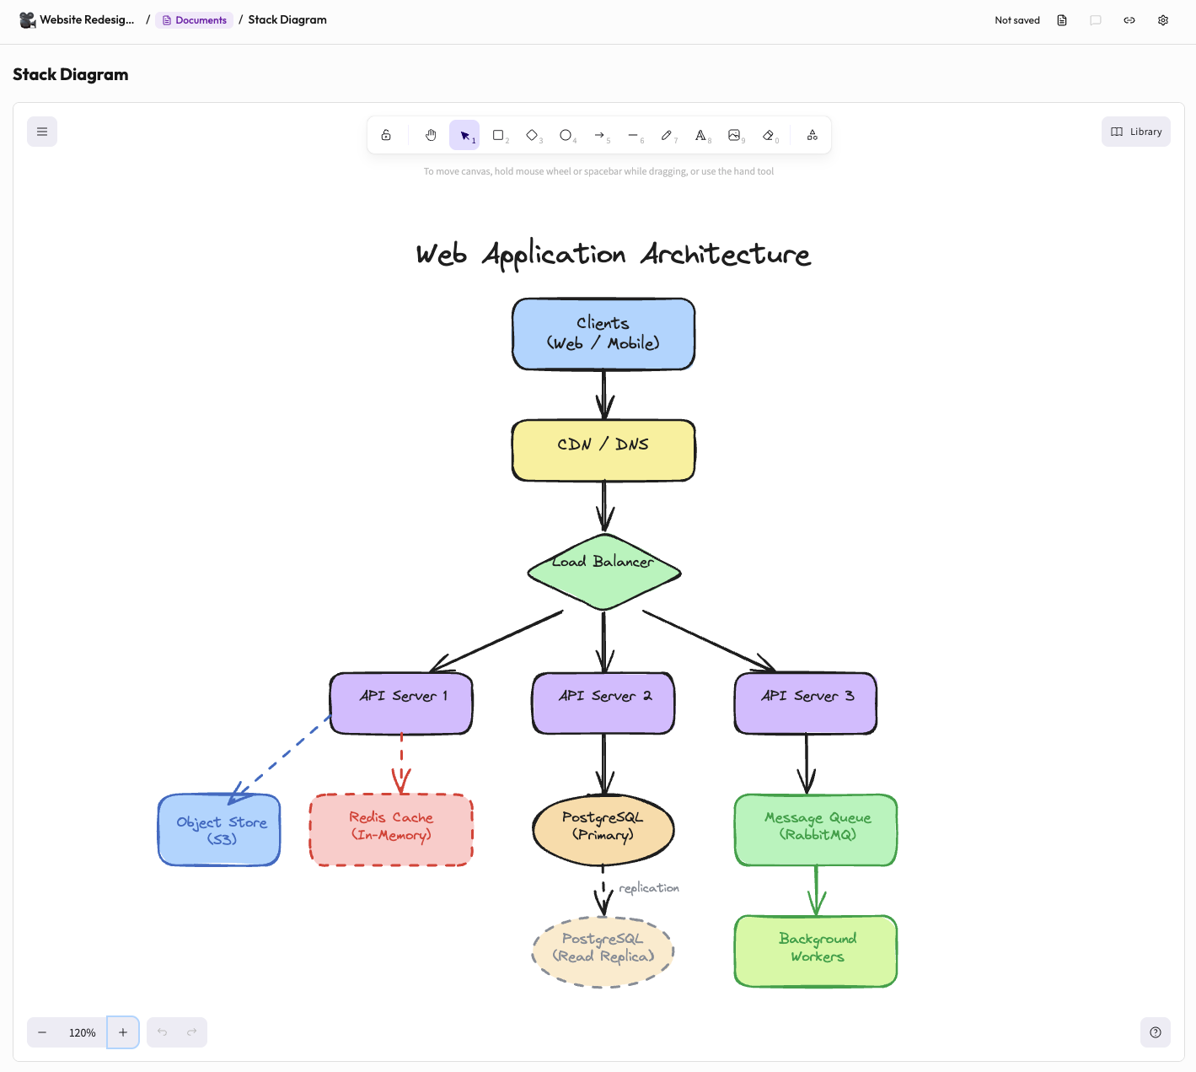Open the hamburger canvas menu

pos(41,131)
